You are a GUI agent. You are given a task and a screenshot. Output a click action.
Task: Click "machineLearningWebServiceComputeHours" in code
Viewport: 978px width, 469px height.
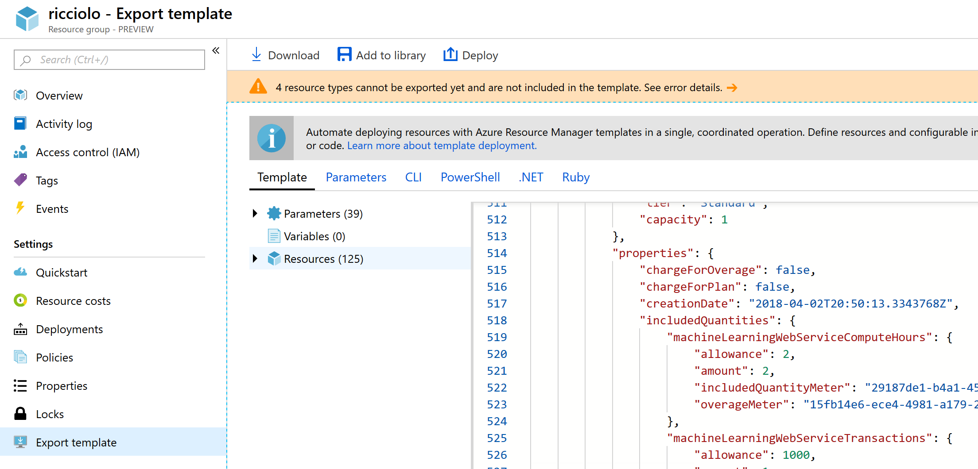click(x=799, y=337)
